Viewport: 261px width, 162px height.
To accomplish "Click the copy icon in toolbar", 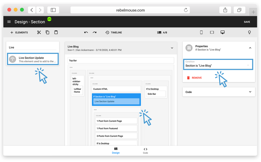I will click(47, 33).
